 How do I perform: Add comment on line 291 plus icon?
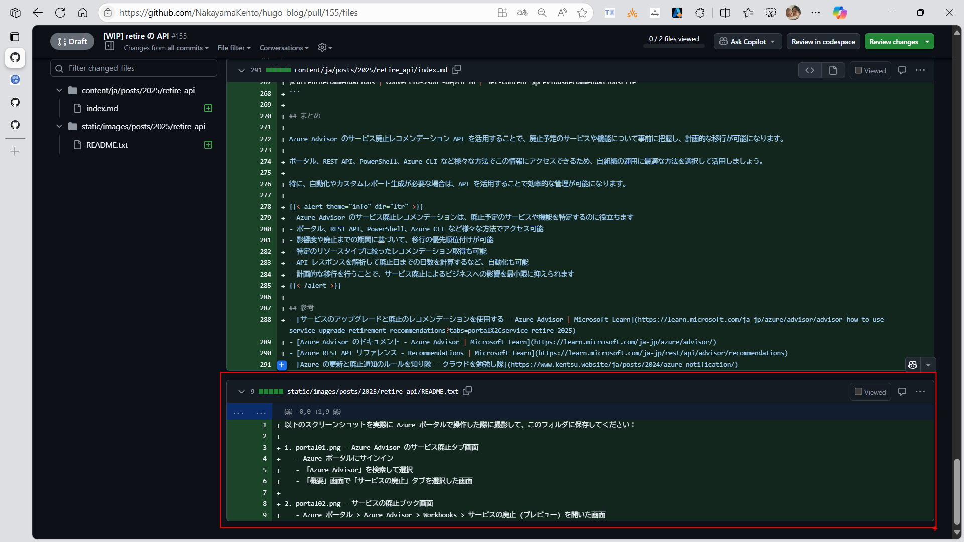tap(282, 365)
